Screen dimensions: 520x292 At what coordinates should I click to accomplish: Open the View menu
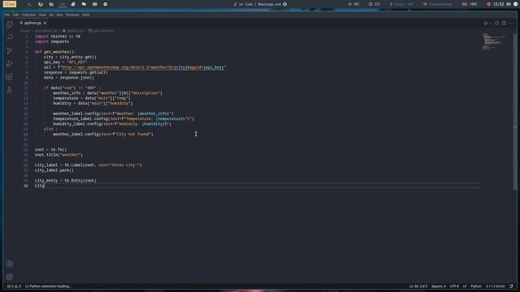(x=42, y=15)
